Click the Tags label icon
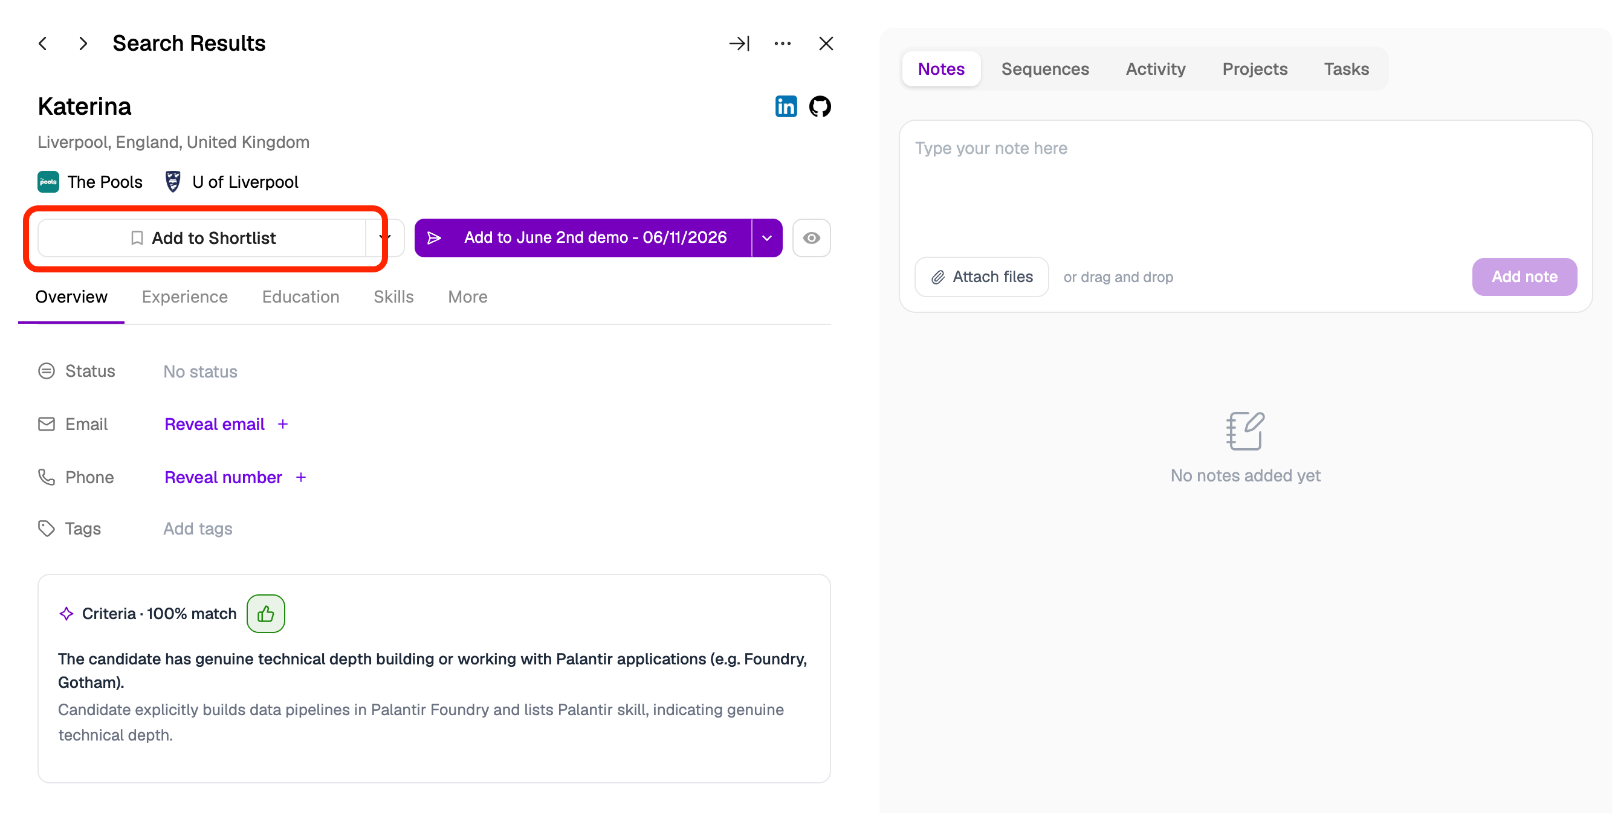This screenshot has height=813, width=1615. (47, 529)
